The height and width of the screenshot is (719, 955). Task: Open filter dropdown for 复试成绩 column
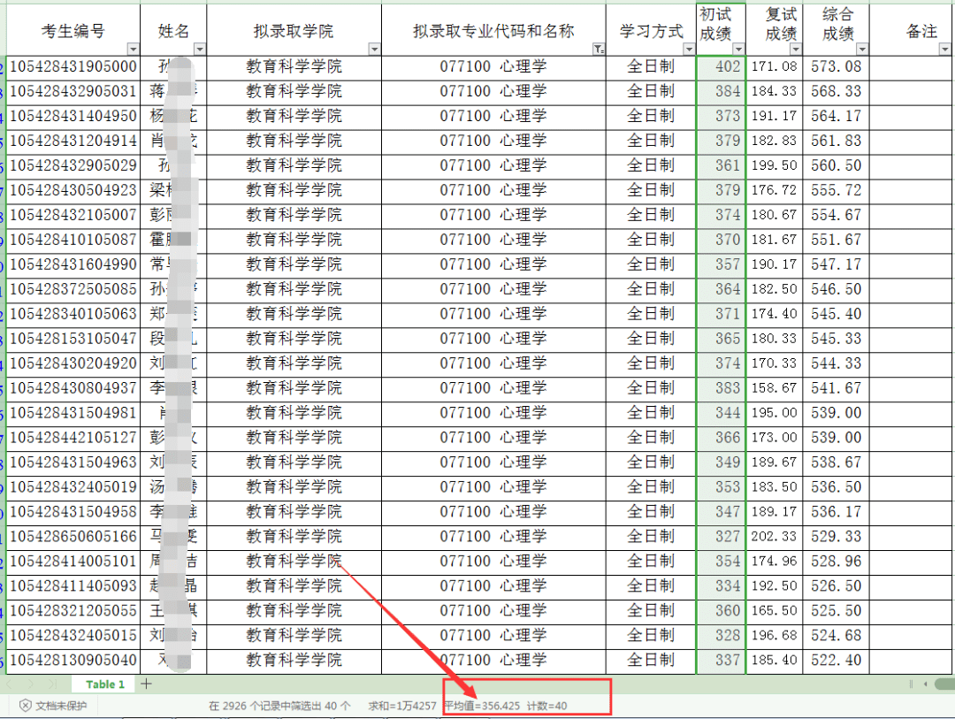pyautogui.click(x=796, y=49)
